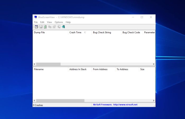
Task: Click upper pane scrollbar right arrow
Action: 154,64
